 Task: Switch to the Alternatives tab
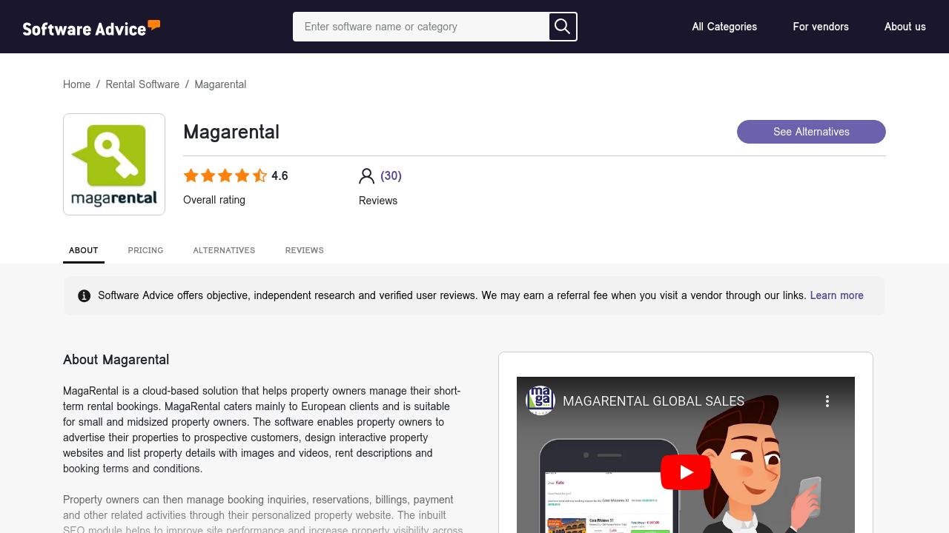[x=224, y=250]
